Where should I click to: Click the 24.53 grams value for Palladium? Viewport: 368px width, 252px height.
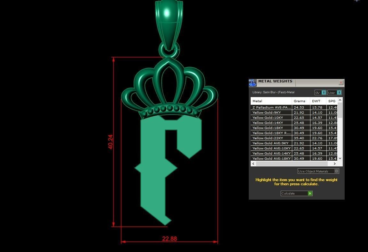coord(299,107)
